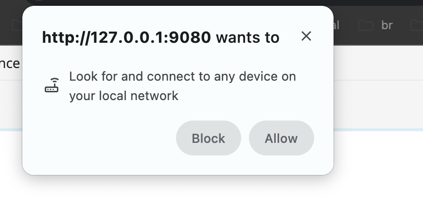Click the folder icon left of the prompt
The height and width of the screenshot is (207, 423).
click(x=16, y=25)
